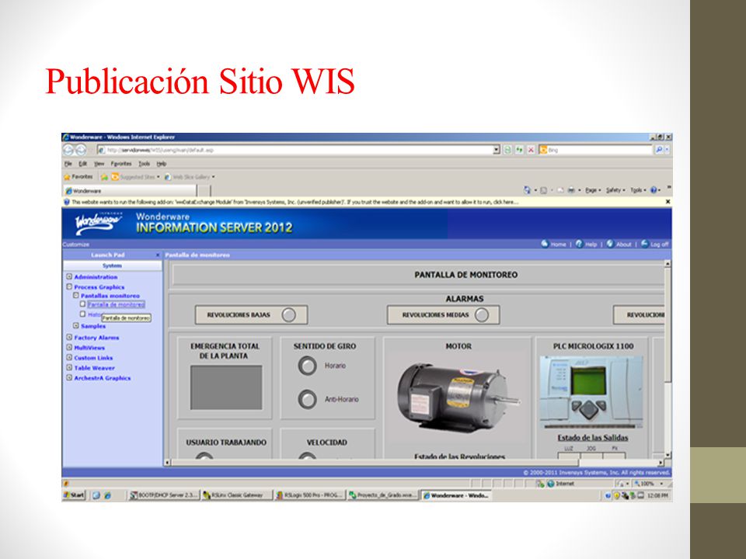Expand the Administration tree node

click(69, 276)
